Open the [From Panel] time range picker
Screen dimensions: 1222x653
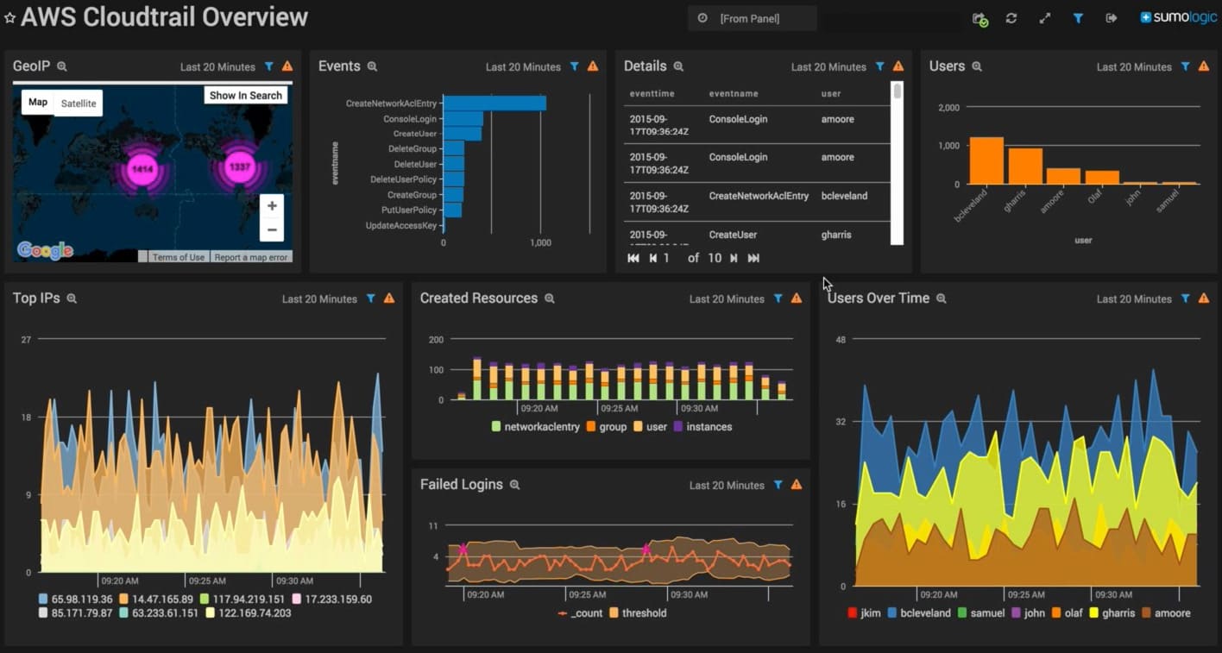(753, 18)
